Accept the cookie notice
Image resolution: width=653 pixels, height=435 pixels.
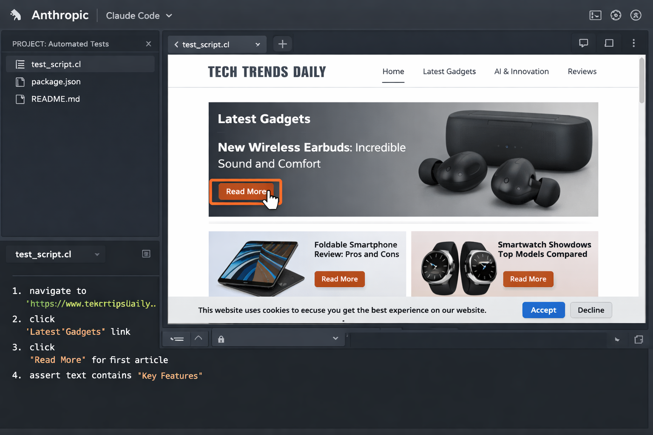pyautogui.click(x=543, y=310)
